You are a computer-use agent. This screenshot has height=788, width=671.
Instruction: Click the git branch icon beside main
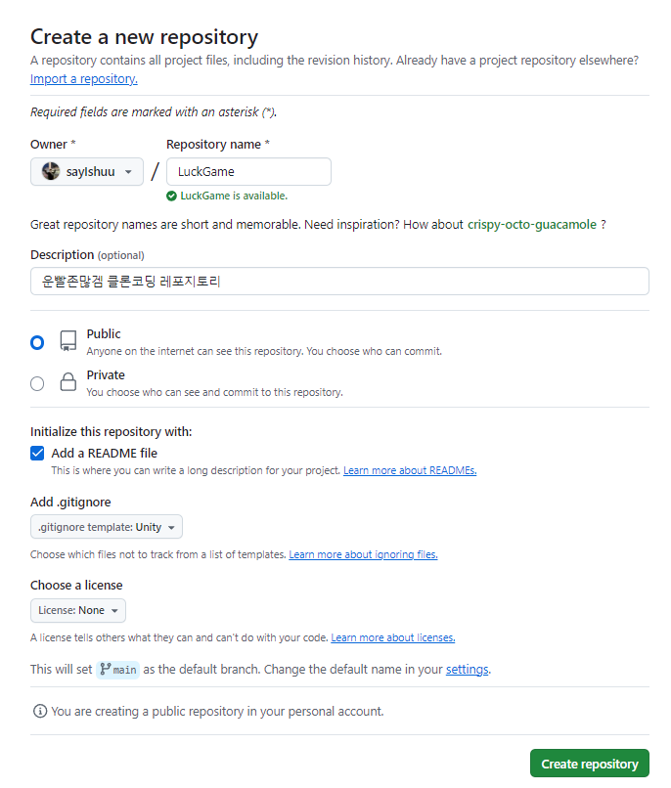tap(106, 670)
